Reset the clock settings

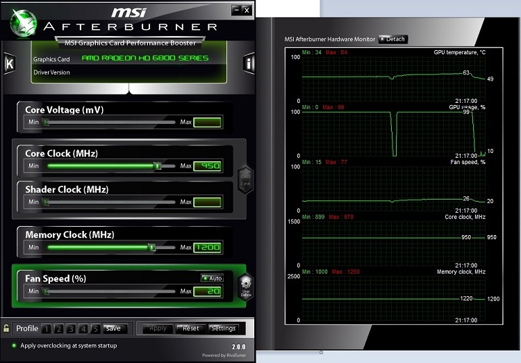(x=191, y=329)
